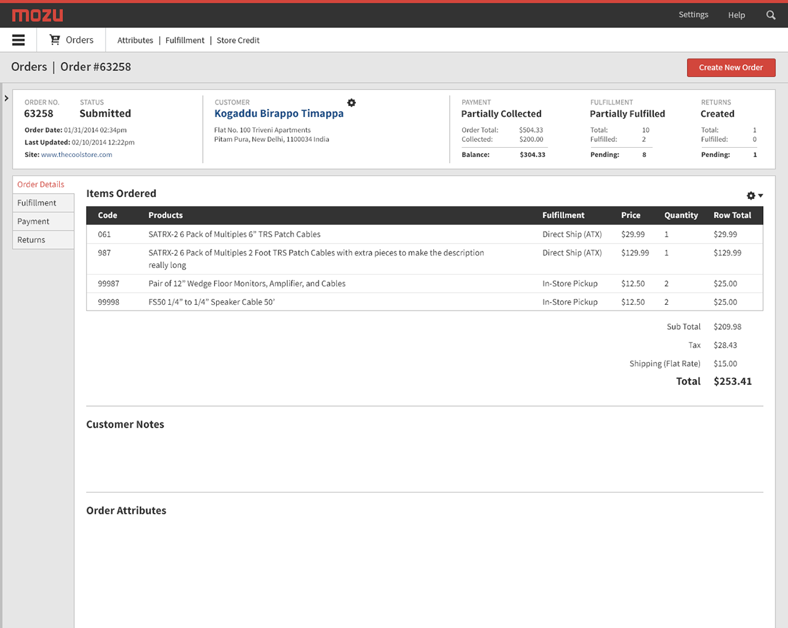788x628 pixels.
Task: Click the $129.99 row total value
Action: coord(728,253)
